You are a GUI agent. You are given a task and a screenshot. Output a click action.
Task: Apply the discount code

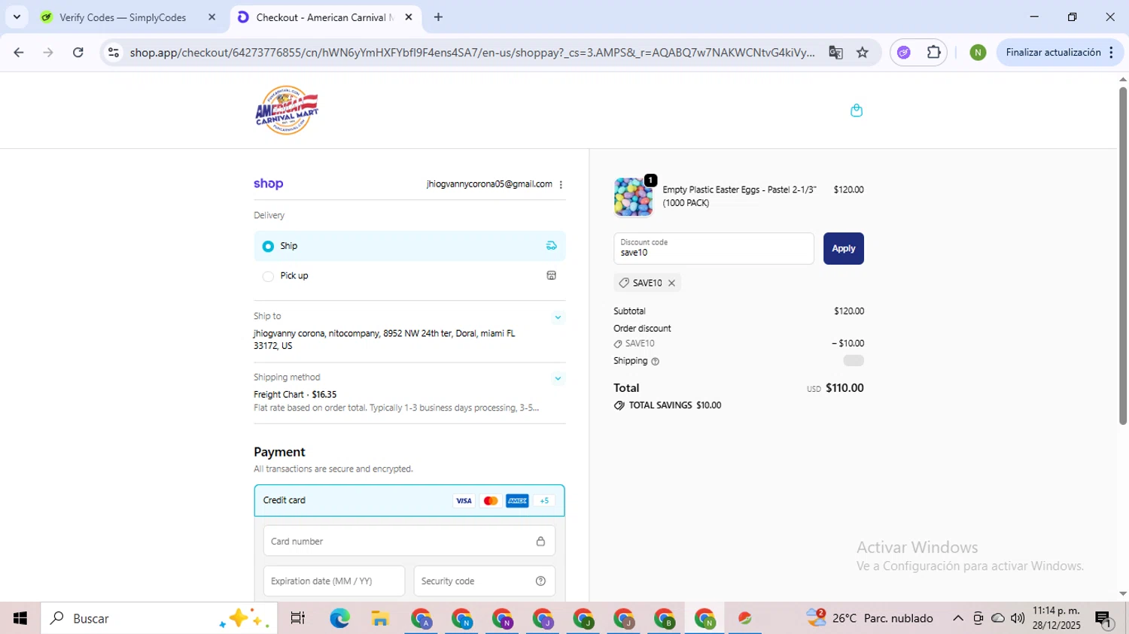pos(843,249)
